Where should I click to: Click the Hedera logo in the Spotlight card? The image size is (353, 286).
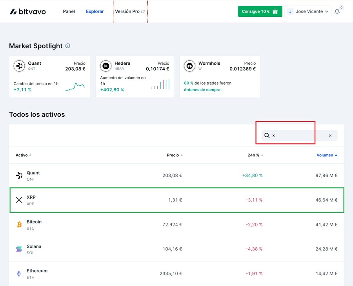(x=106, y=66)
